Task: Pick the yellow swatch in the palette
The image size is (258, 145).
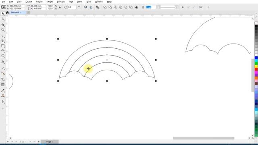Action: (256, 66)
